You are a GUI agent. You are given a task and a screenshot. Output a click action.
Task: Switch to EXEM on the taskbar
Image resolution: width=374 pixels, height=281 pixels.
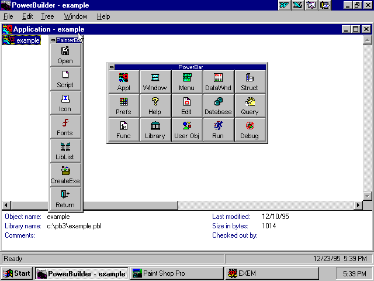(272, 273)
